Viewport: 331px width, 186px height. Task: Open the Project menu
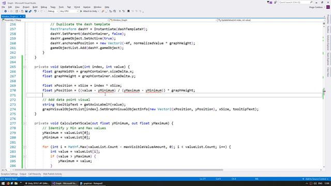(26, 7)
